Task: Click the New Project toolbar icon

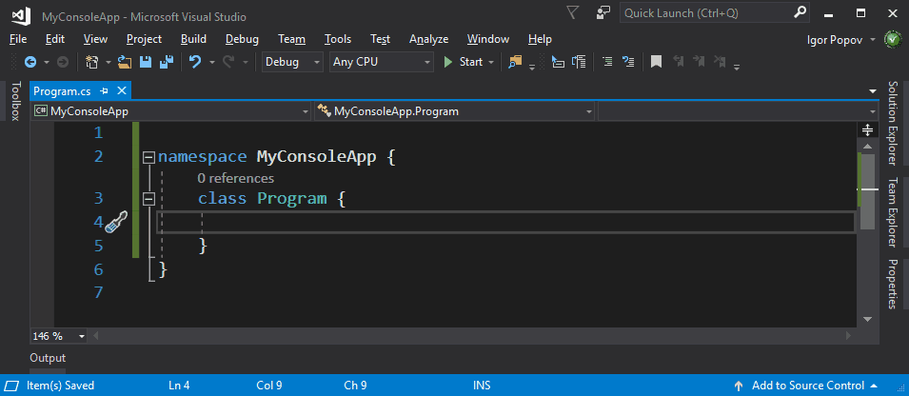Action: coord(91,62)
